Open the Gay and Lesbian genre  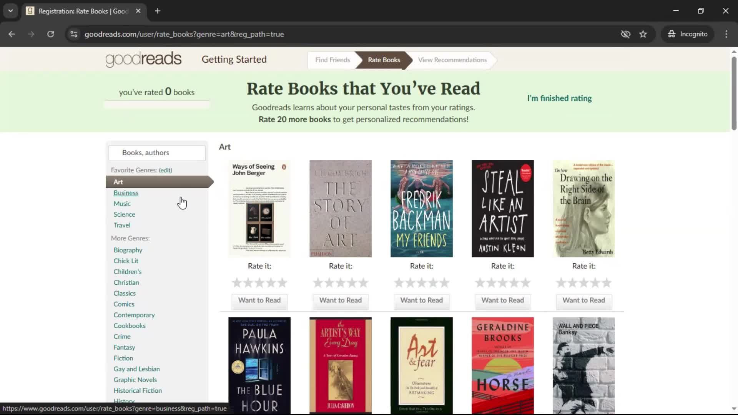click(136, 369)
